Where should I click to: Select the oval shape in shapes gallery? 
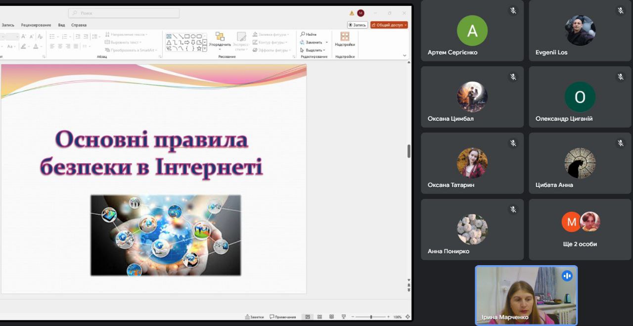[x=192, y=36]
